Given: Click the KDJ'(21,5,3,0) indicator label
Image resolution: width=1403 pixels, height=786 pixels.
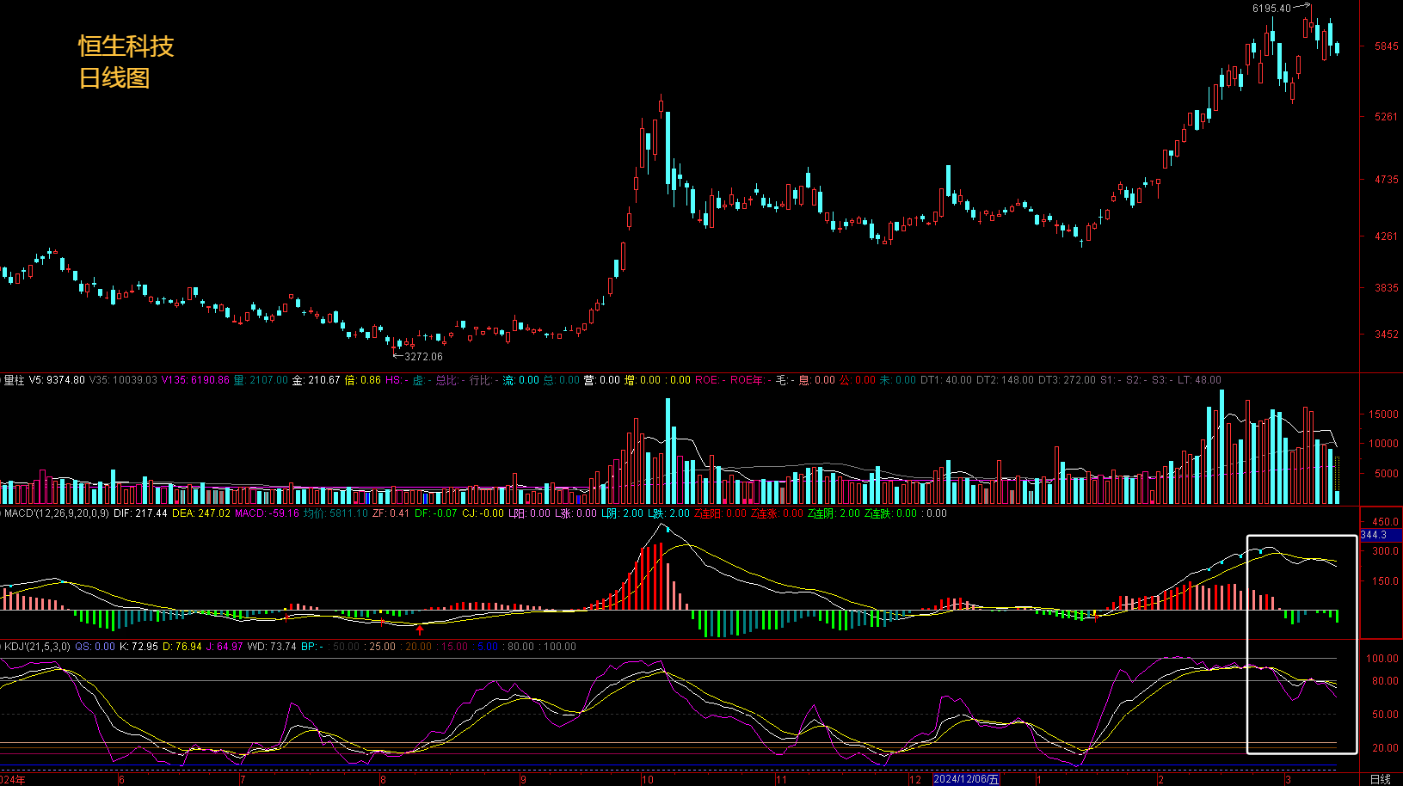Looking at the screenshot, I should [x=37, y=647].
